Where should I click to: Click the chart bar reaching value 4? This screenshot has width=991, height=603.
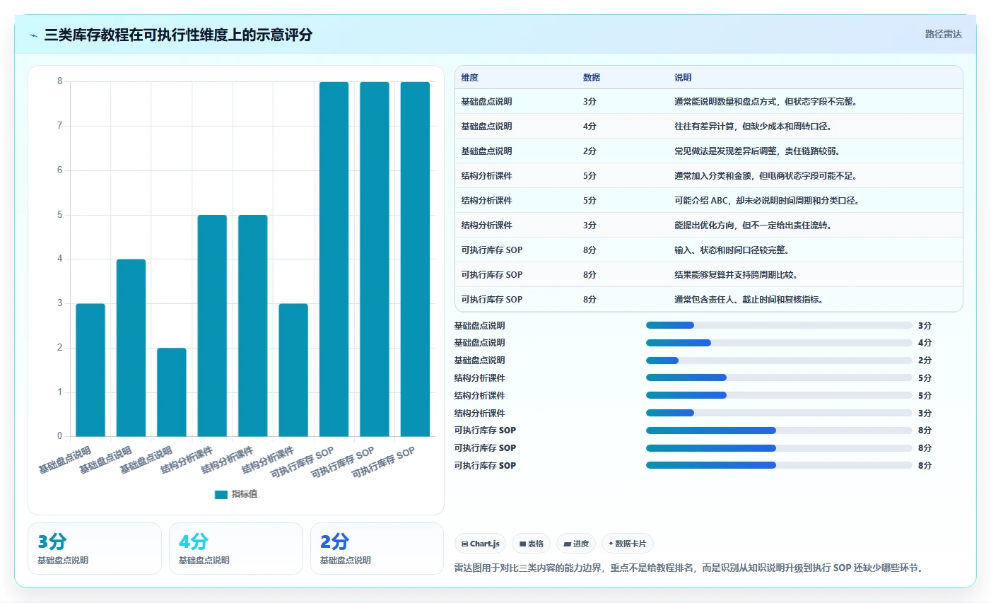pos(131,348)
